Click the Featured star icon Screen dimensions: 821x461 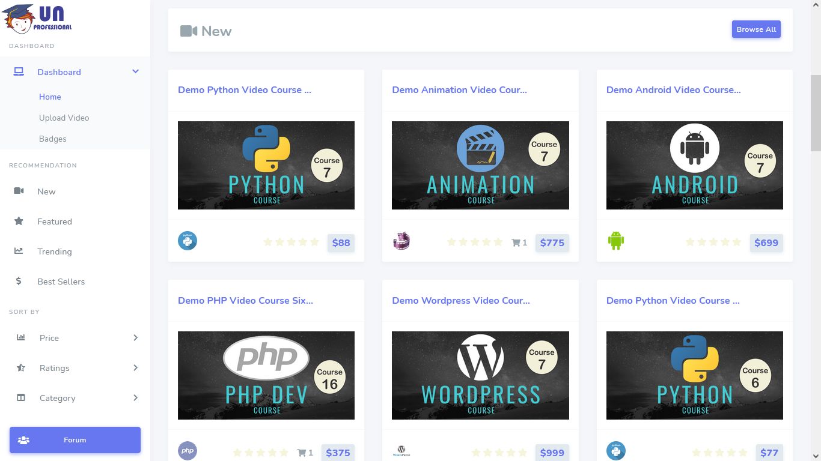[19, 221]
